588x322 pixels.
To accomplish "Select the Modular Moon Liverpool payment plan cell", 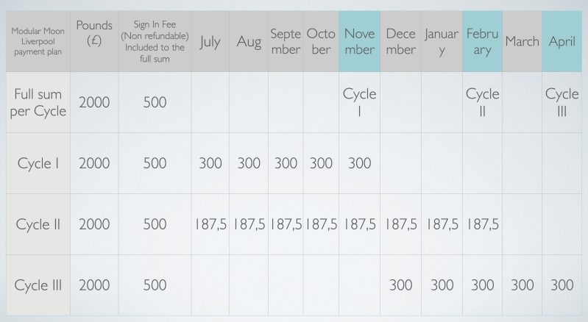I will pos(37,42).
